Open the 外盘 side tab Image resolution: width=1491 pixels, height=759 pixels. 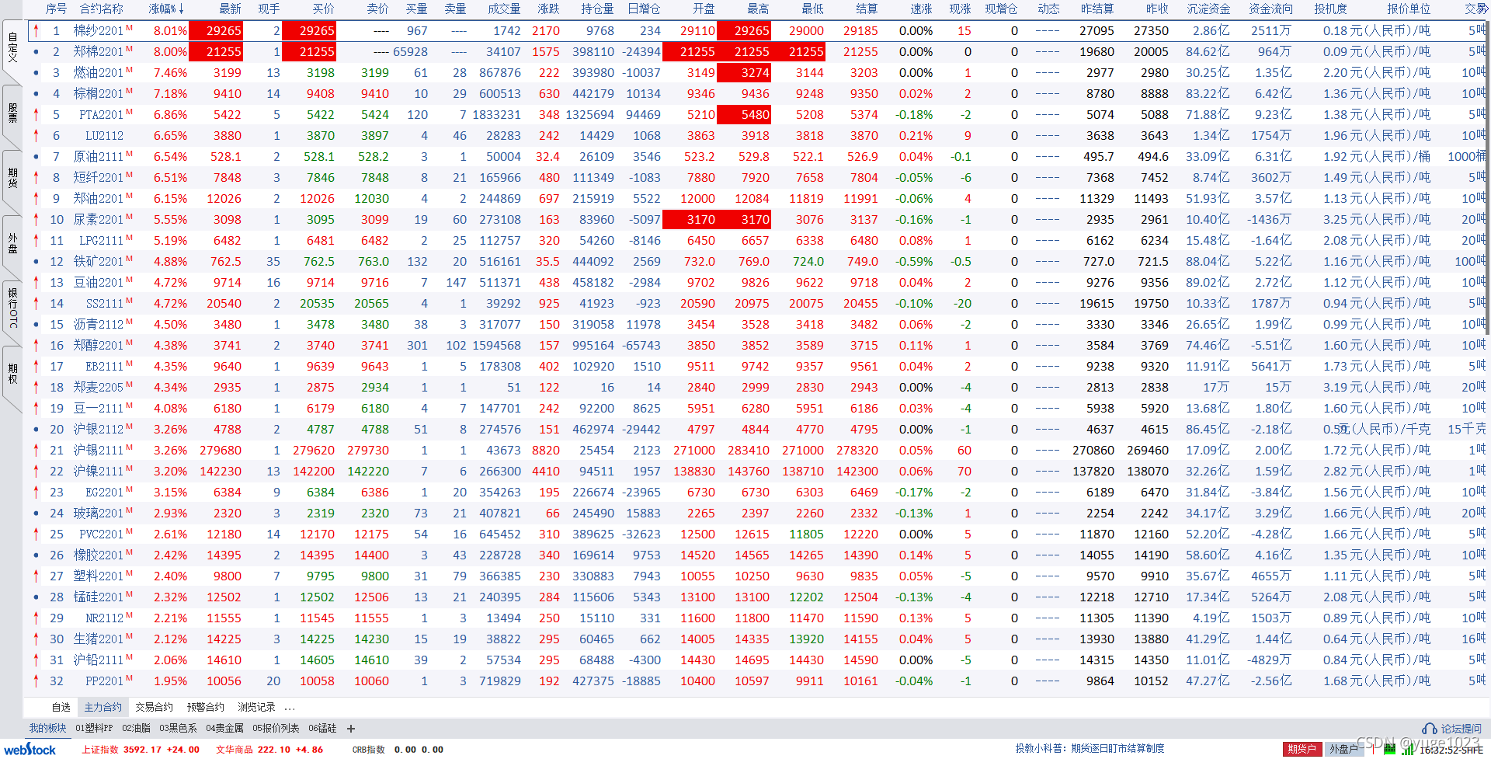pyautogui.click(x=12, y=243)
